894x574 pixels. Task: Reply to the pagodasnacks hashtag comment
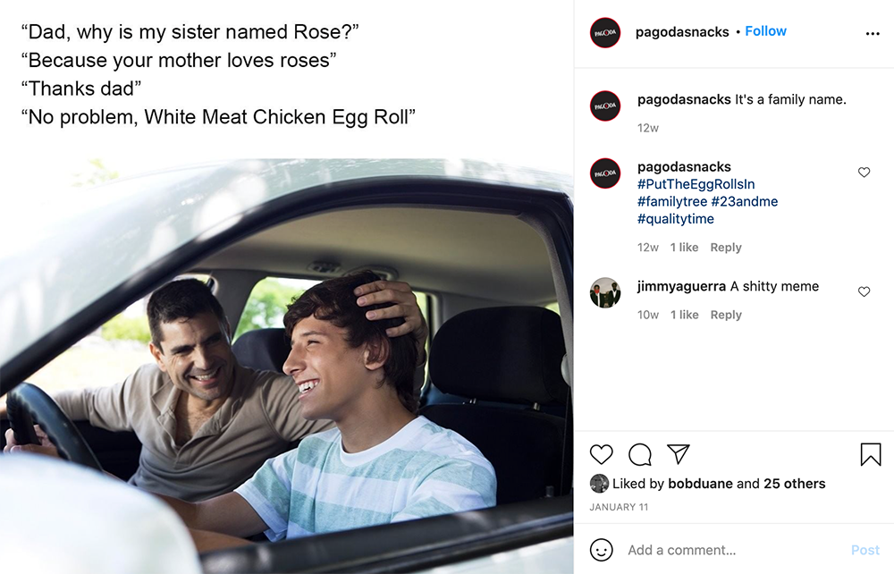click(x=726, y=248)
